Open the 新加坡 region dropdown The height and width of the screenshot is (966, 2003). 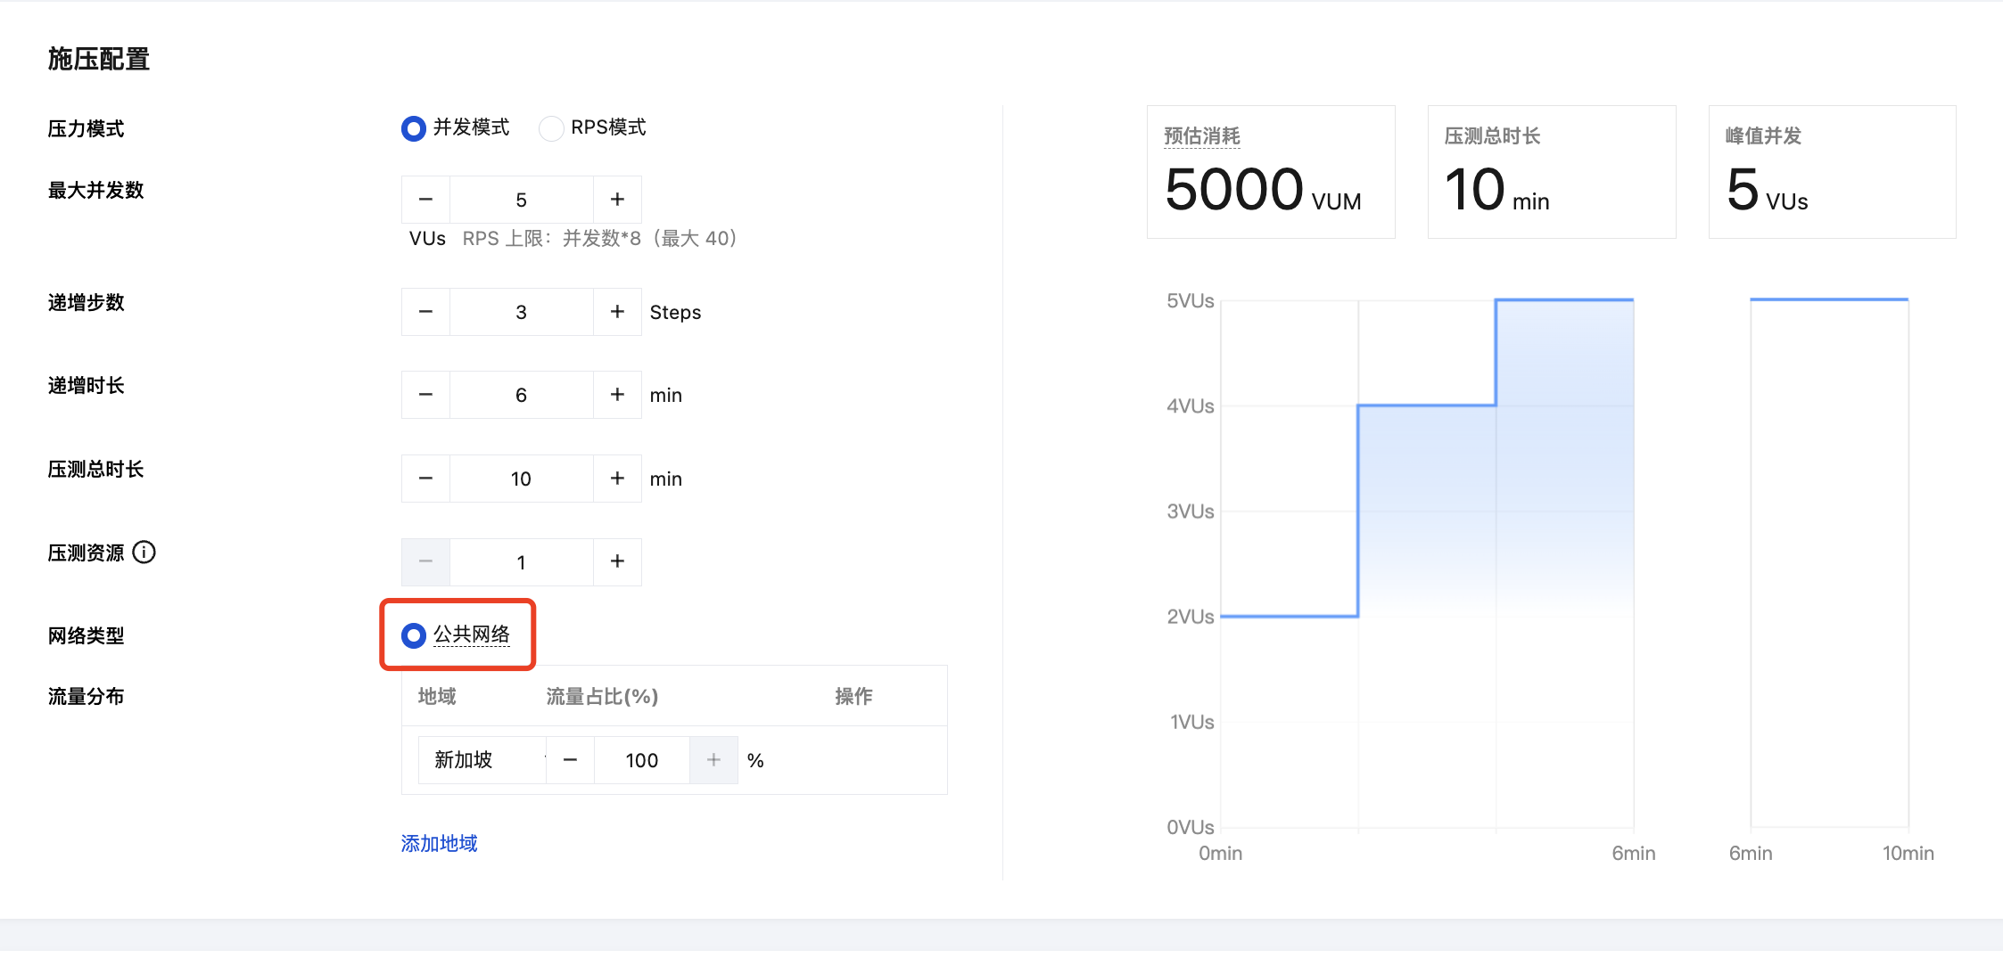pos(482,760)
